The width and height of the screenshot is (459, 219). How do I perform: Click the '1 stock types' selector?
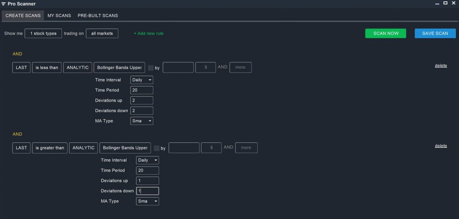[43, 33]
